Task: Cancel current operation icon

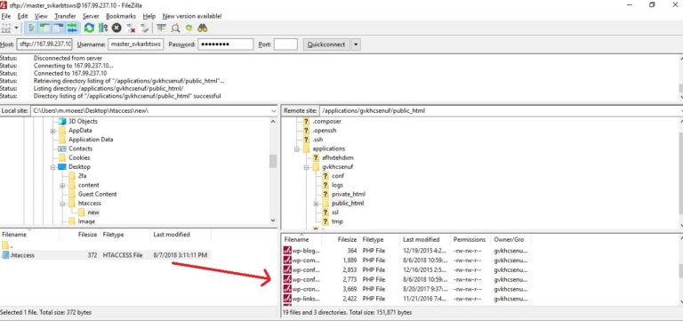Action: (117, 28)
